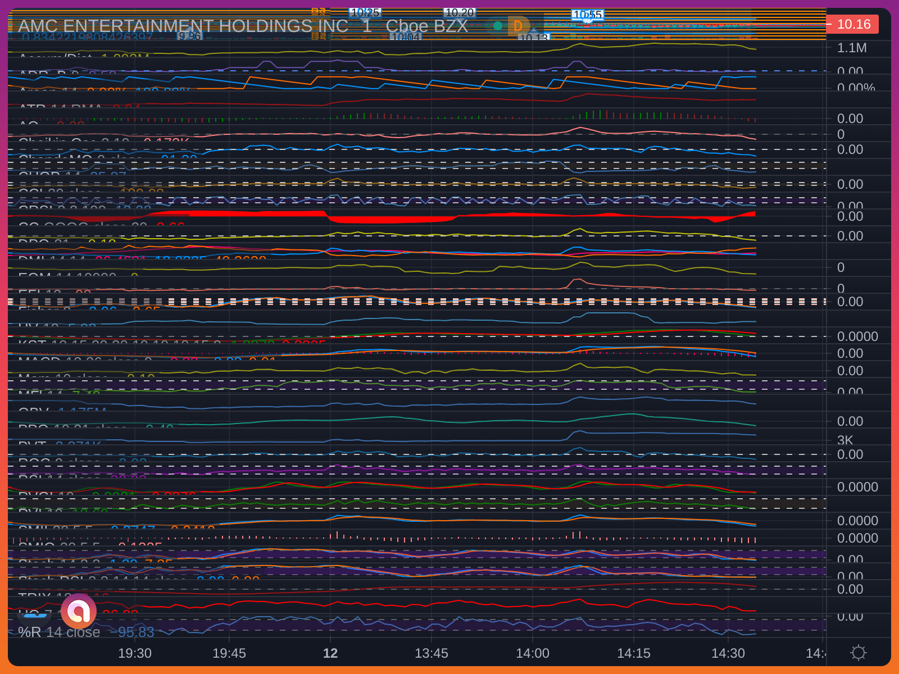This screenshot has width=899, height=674.
Task: Click the 14:30 time axis label
Action: pos(728,653)
